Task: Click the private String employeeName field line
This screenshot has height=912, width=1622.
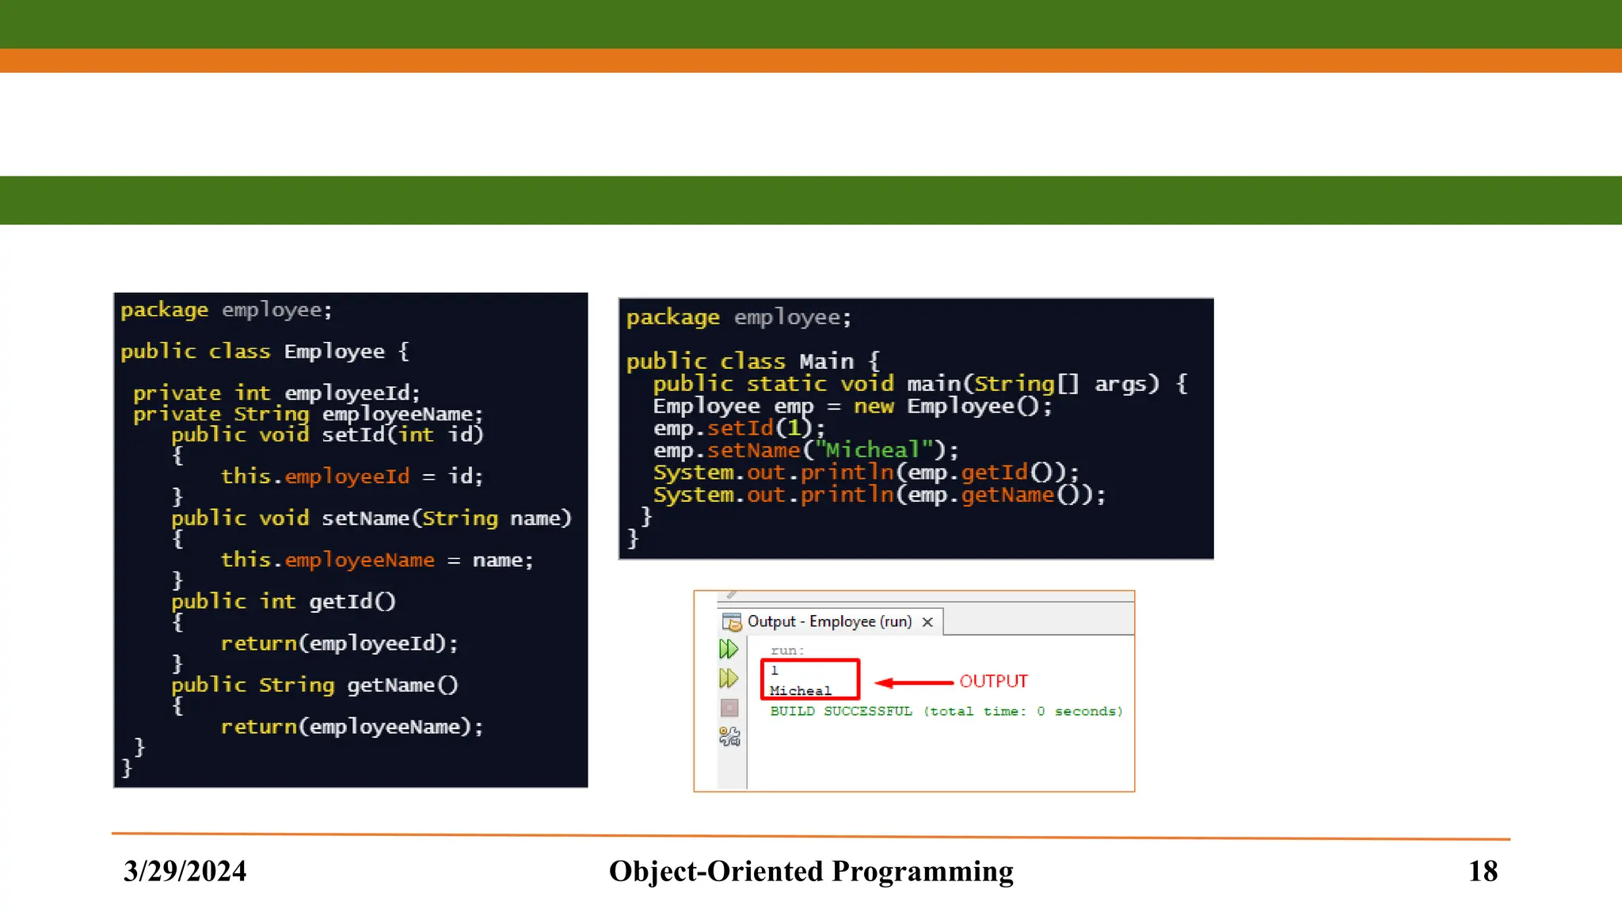Action: (x=307, y=414)
